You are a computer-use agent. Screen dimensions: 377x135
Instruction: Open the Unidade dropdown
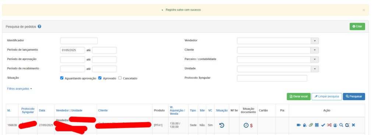click(x=315, y=69)
